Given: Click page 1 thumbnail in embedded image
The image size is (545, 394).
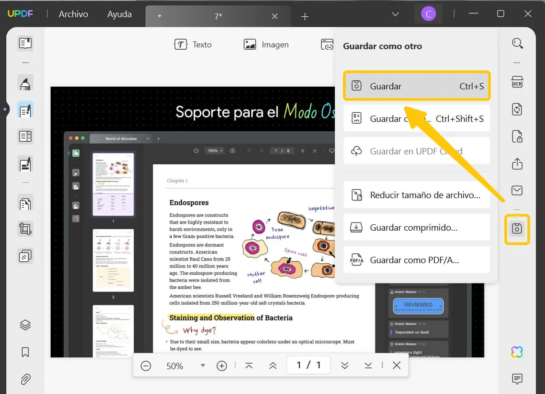Looking at the screenshot, I should [x=113, y=184].
